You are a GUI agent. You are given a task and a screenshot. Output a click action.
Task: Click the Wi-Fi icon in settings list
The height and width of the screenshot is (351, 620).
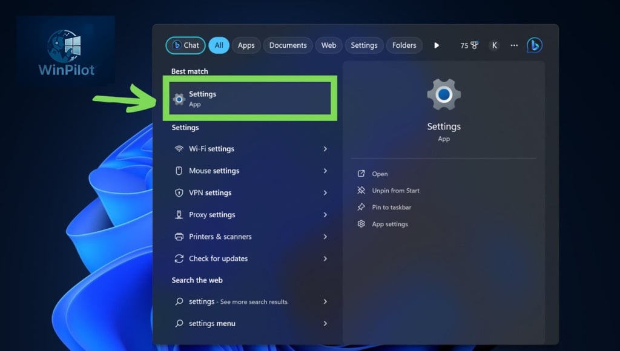click(x=179, y=149)
